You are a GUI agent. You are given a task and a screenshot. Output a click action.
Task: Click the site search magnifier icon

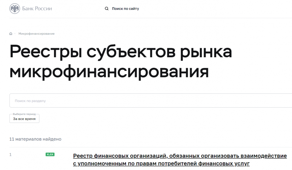(x=107, y=8)
